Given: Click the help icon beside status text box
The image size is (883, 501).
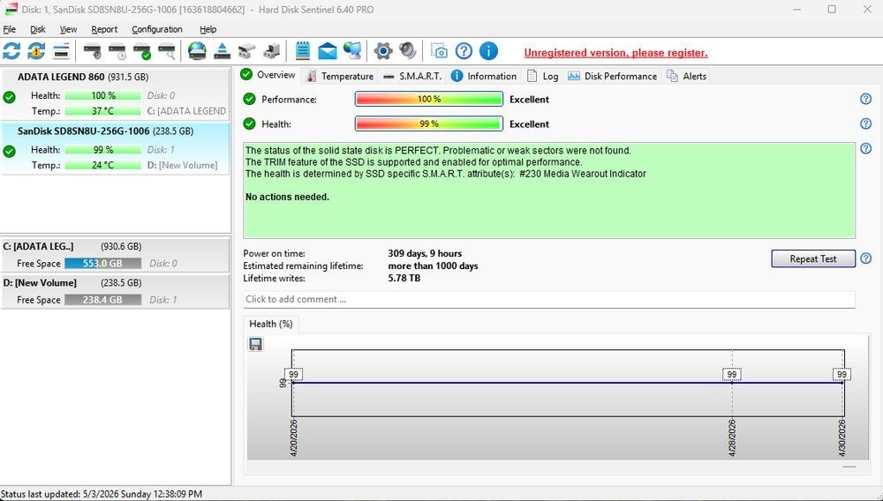Looking at the screenshot, I should click(866, 149).
